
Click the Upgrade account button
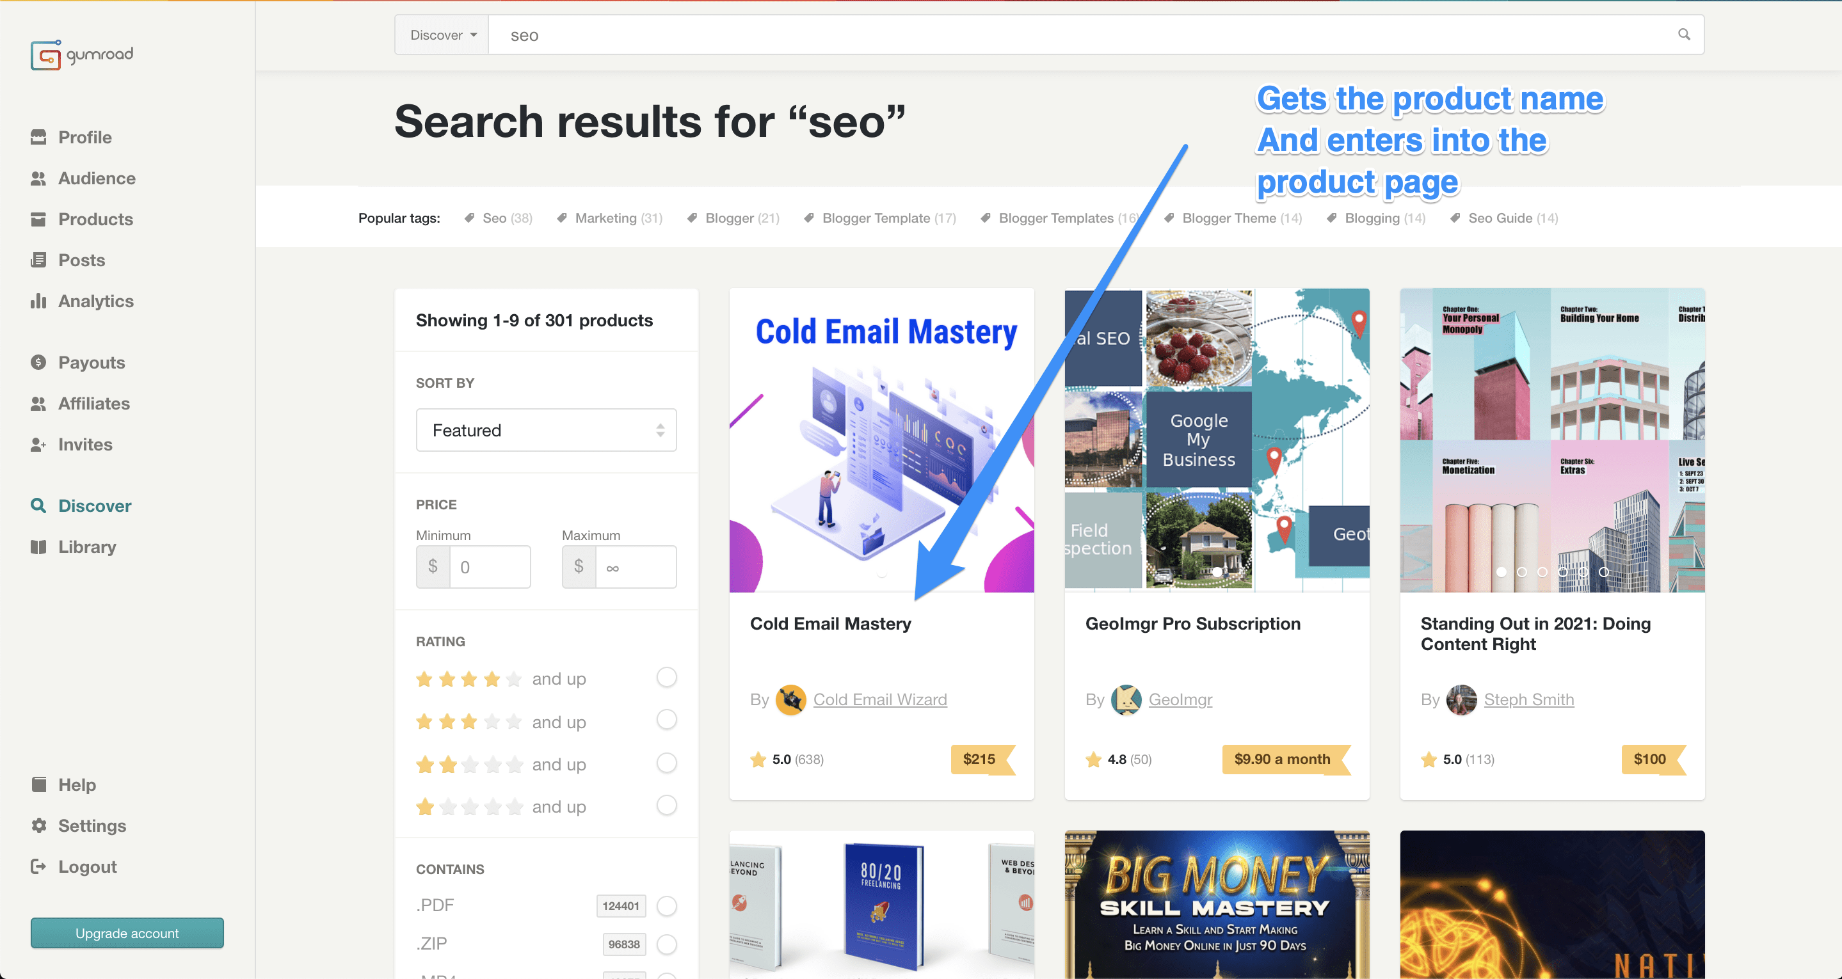(x=127, y=933)
